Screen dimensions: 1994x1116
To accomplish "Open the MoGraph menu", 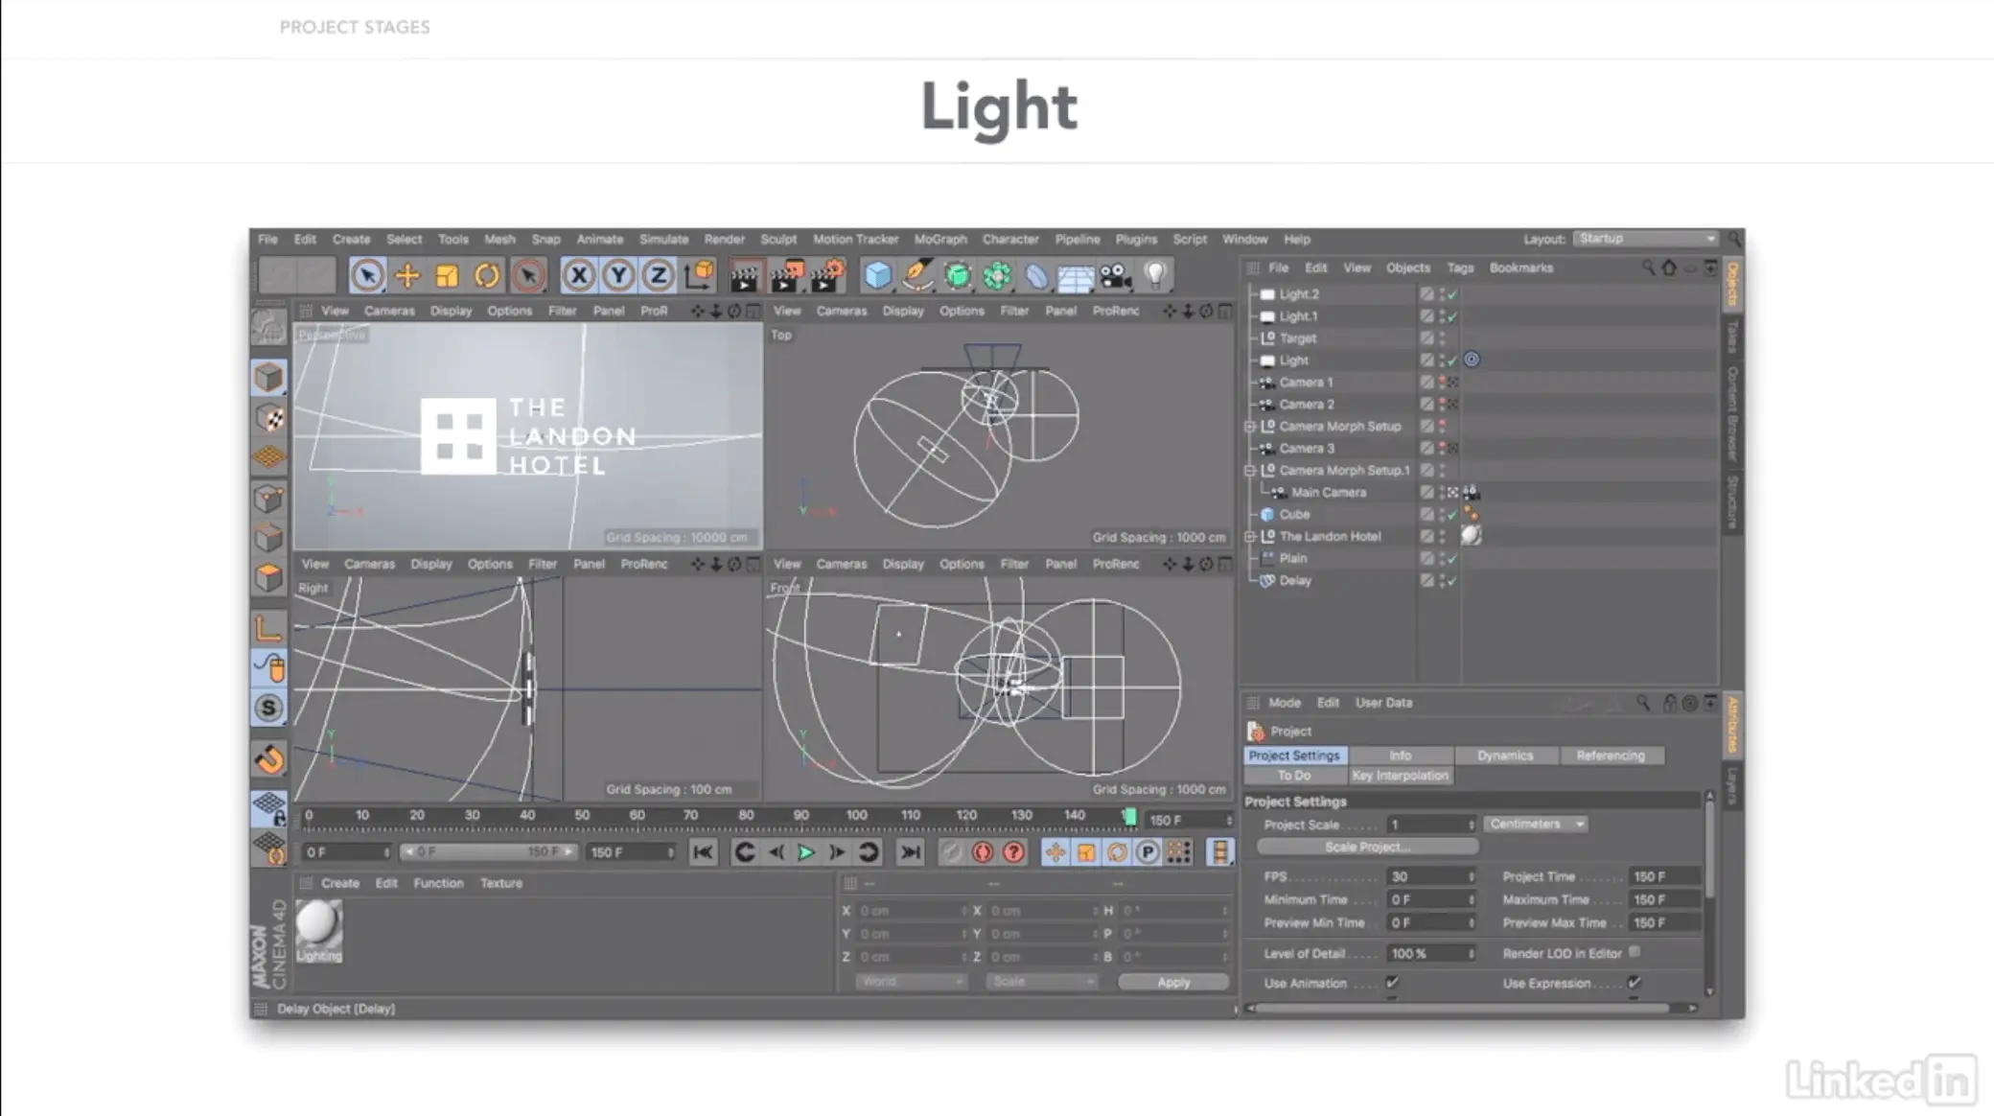I will 940,239.
